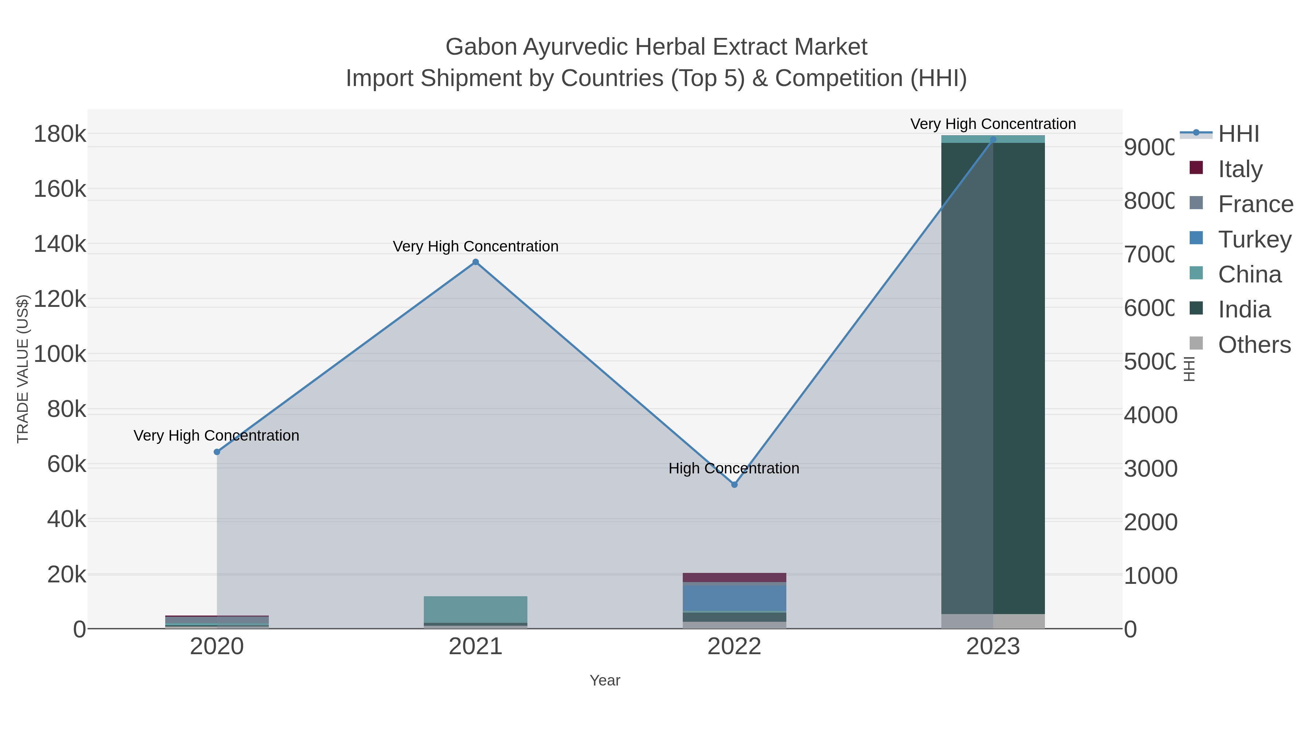Viewport: 1313px width, 738px height.
Task: Toggle the Turkey series in legend
Action: (x=1240, y=239)
